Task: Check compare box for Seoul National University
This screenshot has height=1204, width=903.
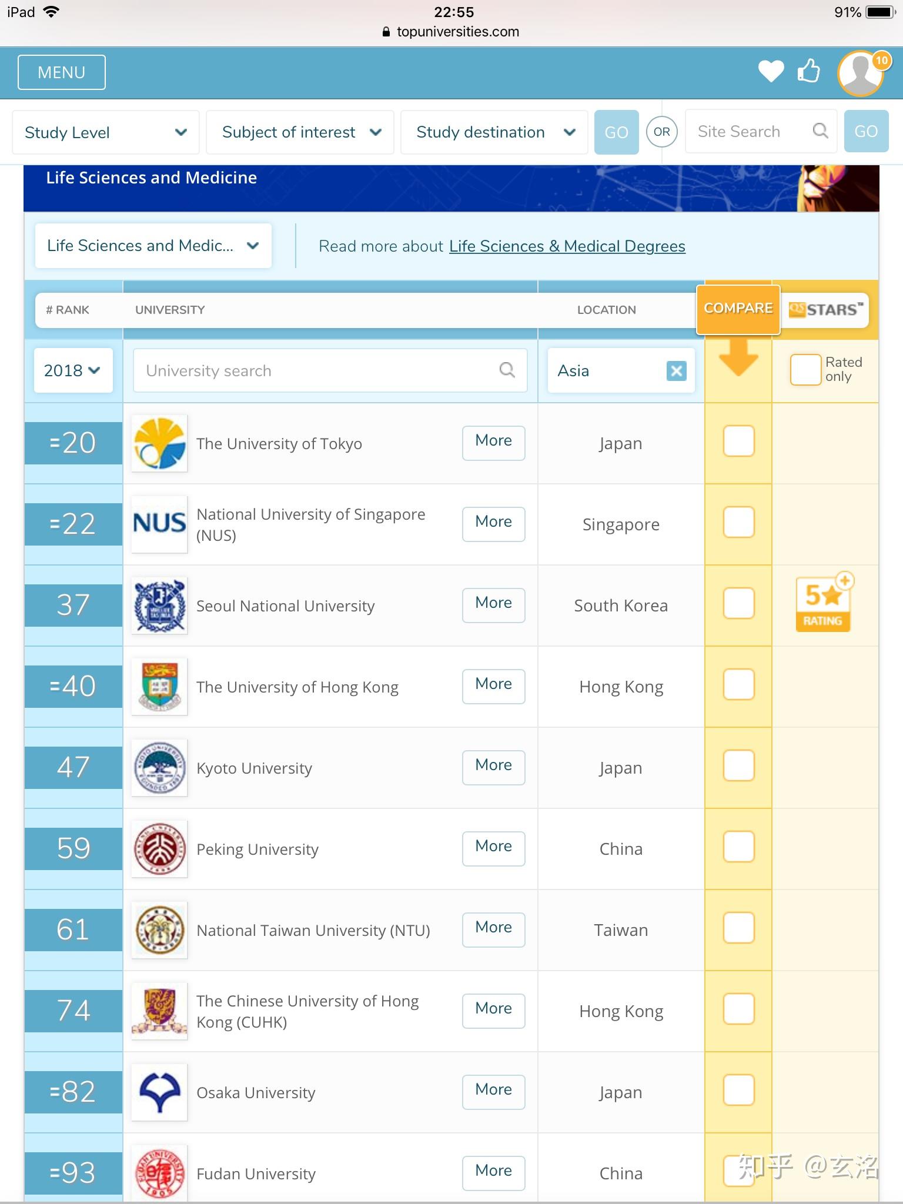Action: 738,603
